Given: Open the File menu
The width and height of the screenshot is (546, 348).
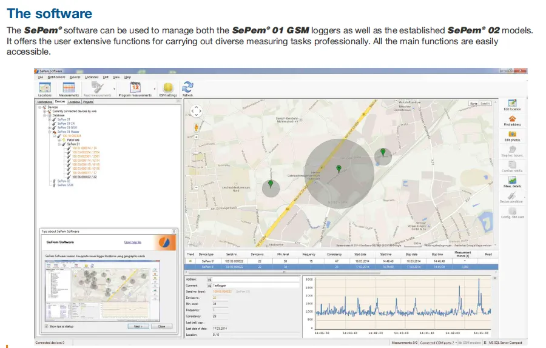Looking at the screenshot, I should 41,77.
